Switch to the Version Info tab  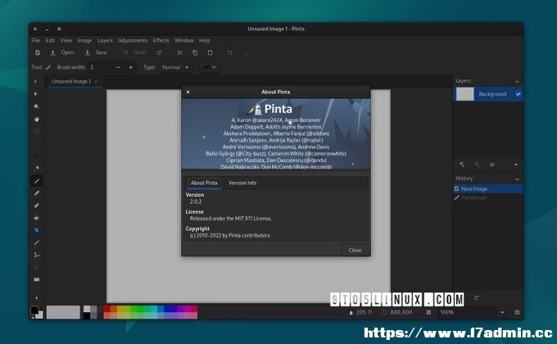click(x=242, y=183)
